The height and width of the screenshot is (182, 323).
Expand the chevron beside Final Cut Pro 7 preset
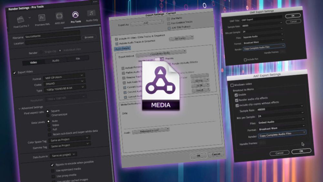click(x=29, y=18)
